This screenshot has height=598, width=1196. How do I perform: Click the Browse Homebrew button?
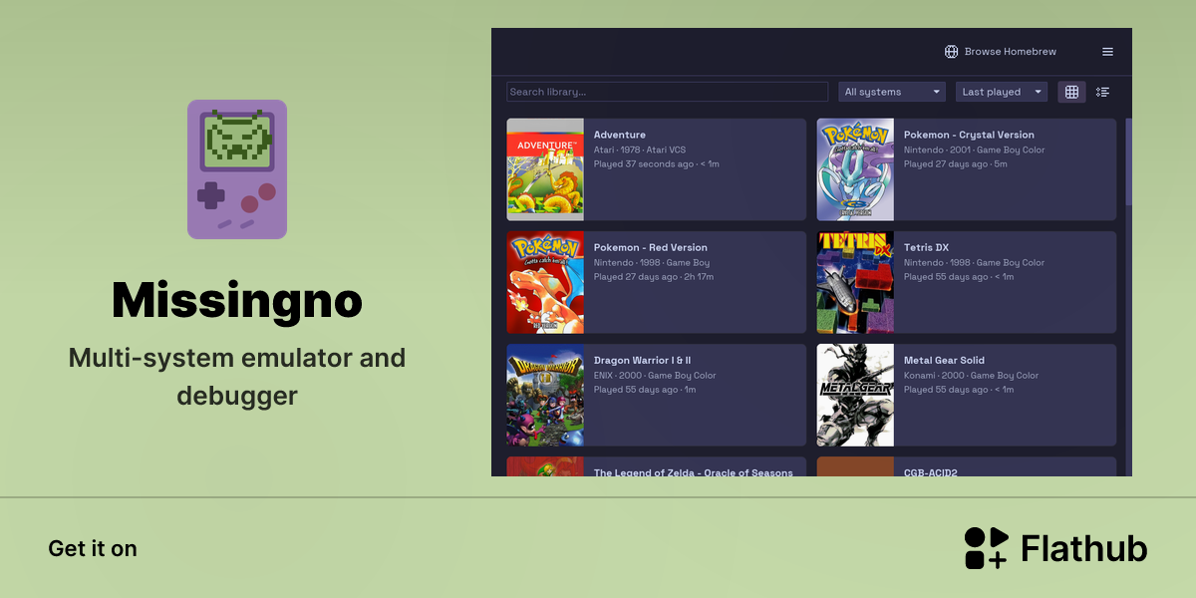point(1001,52)
